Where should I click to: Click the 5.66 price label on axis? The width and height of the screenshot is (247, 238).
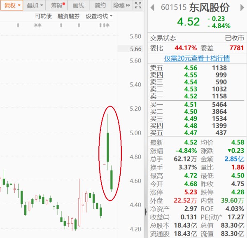coord(135,49)
